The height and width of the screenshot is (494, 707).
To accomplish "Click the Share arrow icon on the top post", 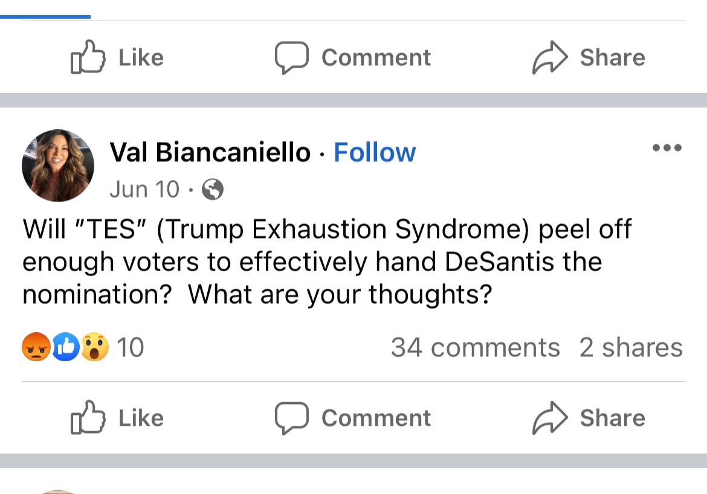I will pos(549,57).
